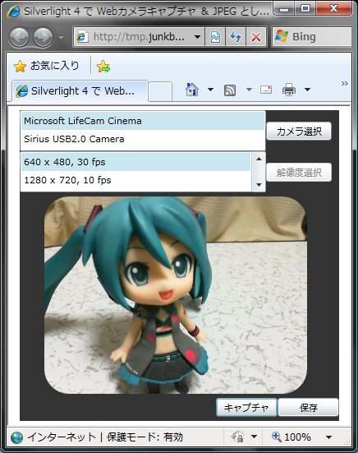Expand the security icon dropdown in status bar

tap(255, 437)
